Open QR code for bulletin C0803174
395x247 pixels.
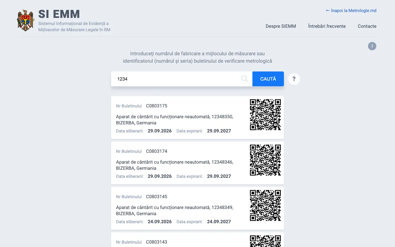pos(265,160)
